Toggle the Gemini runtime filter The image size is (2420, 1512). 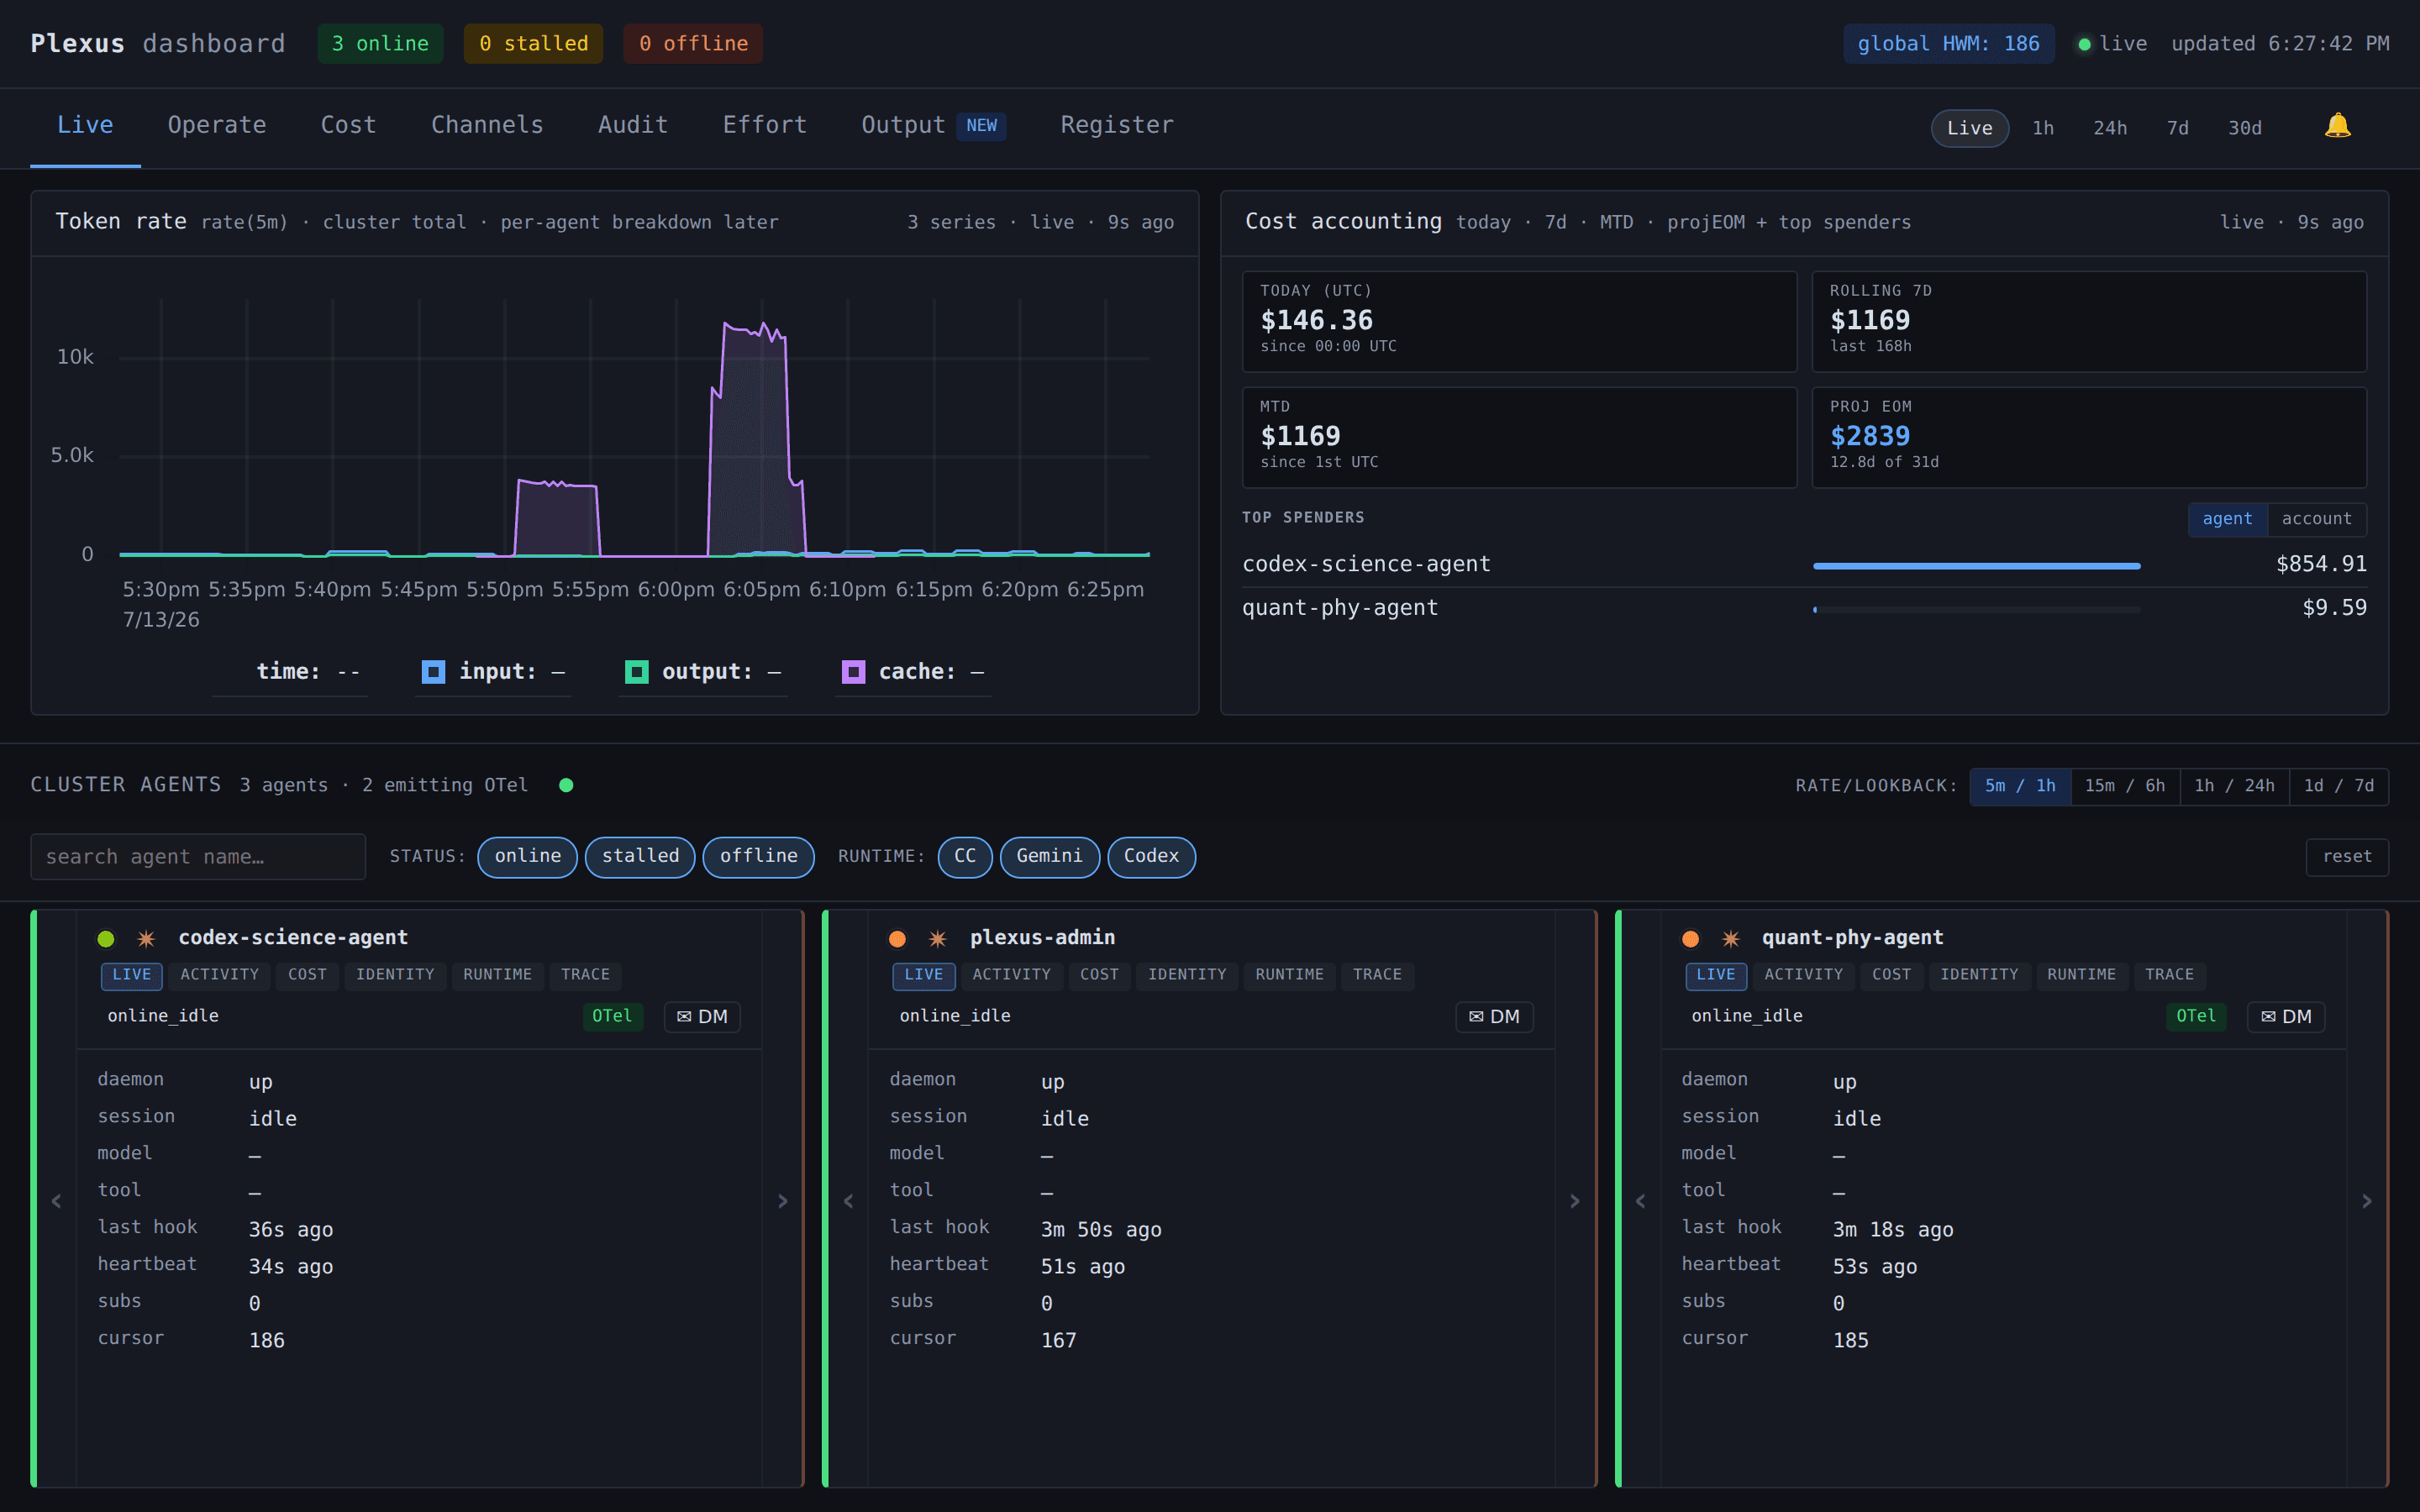(1049, 856)
